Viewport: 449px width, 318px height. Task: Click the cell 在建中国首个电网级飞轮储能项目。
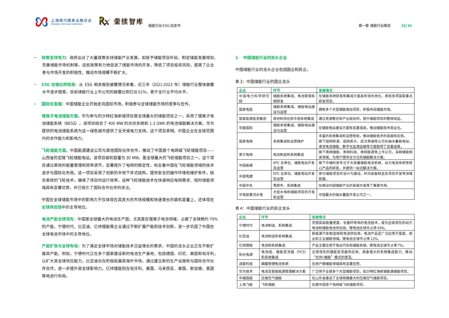coord(362,284)
